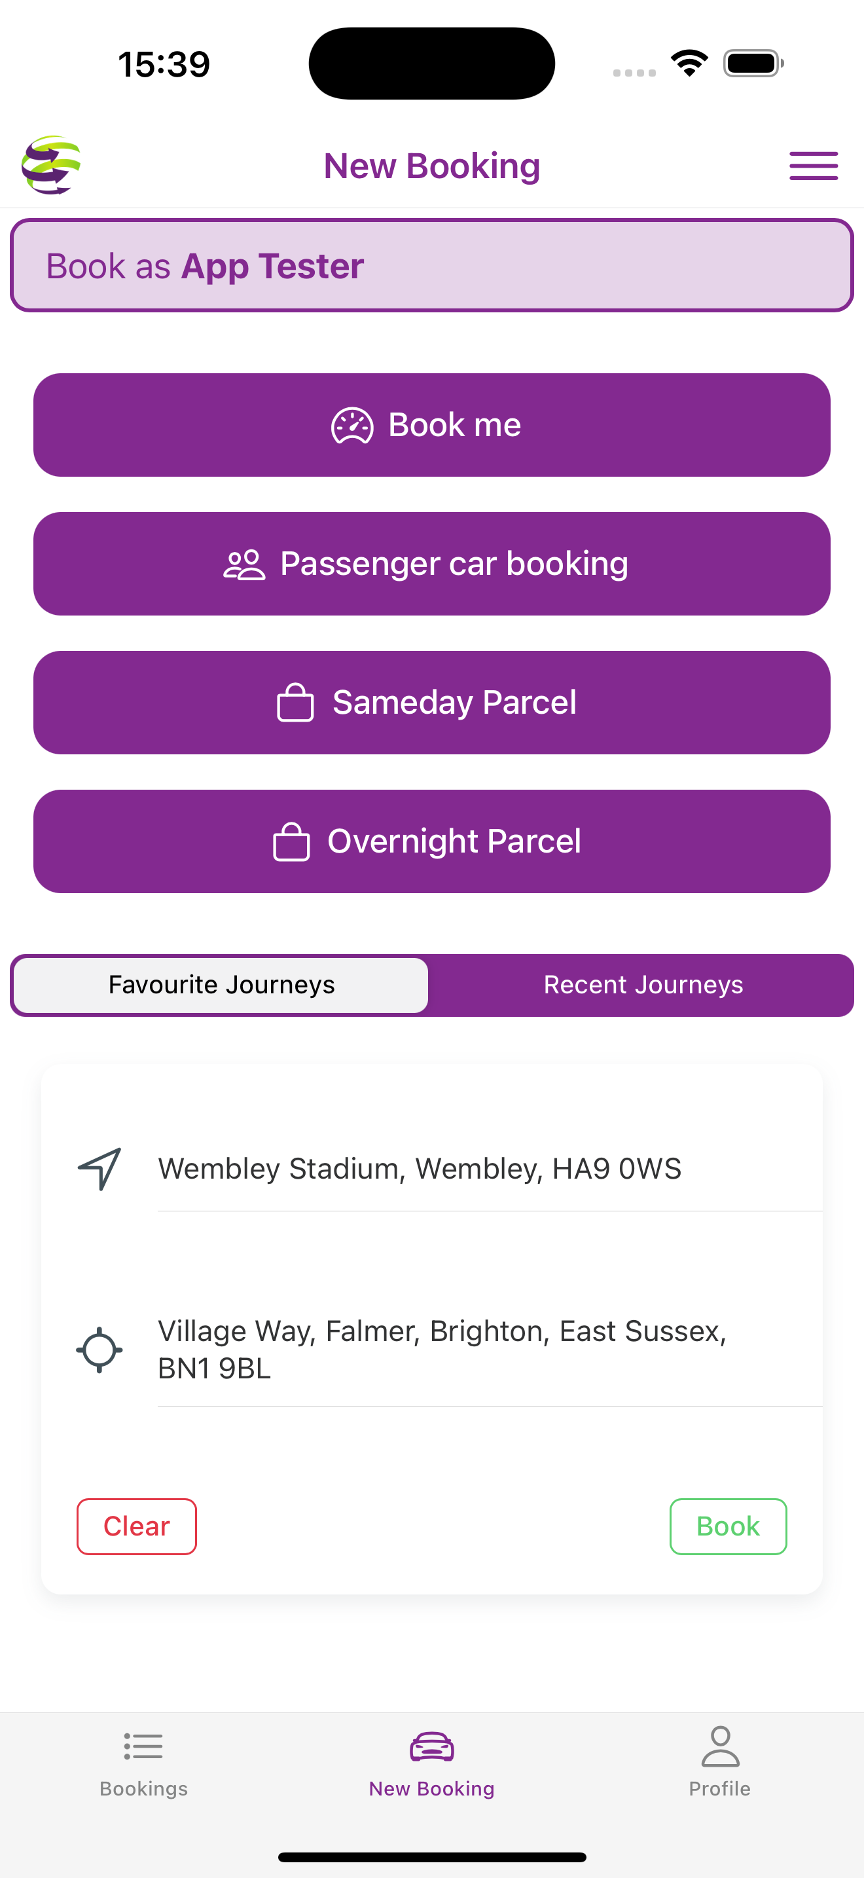Open the hamburger menu icon
The height and width of the screenshot is (1878, 864).
[813, 166]
